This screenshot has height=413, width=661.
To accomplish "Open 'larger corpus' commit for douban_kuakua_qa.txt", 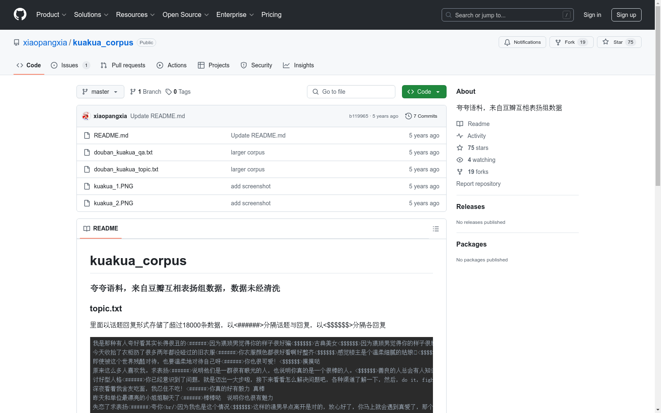I will point(248,152).
